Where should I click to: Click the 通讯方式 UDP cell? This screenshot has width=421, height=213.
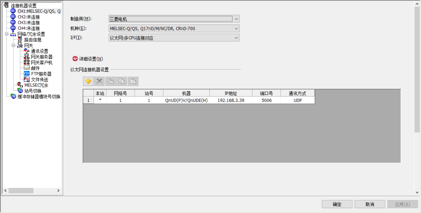pos(297,100)
